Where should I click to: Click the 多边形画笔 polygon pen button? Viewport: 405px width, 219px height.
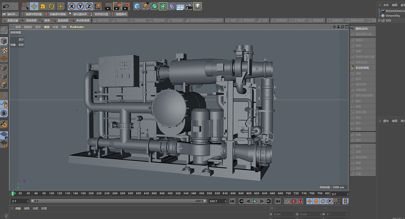(362, 68)
